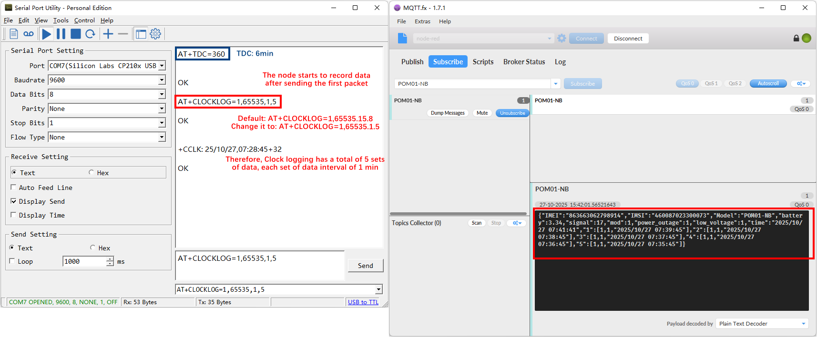Select Hex send mode radio button
Viewport: 817px width, 337px height.
pos(92,248)
